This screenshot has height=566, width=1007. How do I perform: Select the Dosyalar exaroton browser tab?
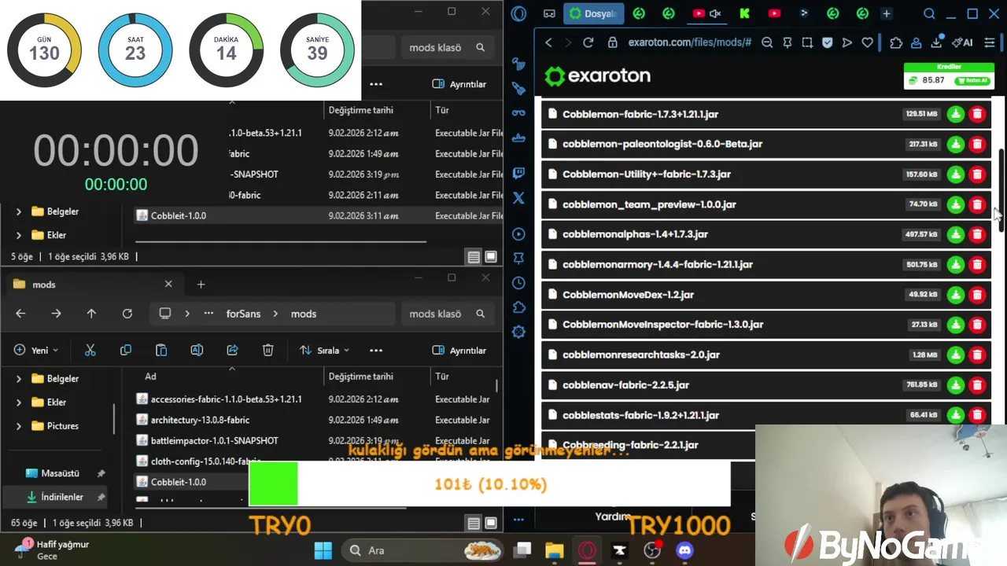point(595,13)
